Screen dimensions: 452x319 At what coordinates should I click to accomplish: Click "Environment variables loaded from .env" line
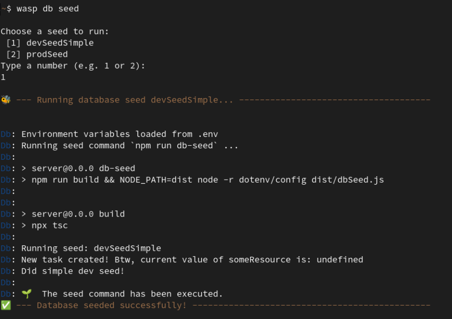point(119,134)
